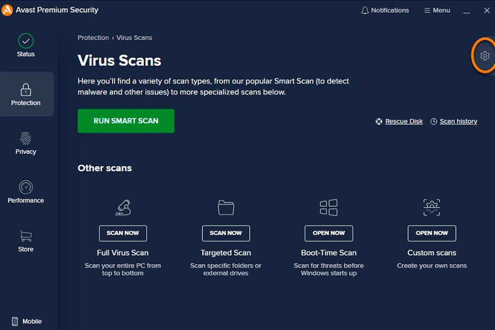This screenshot has width=495, height=330.
Task: Open the Performance sidebar label
Action: tap(26, 201)
